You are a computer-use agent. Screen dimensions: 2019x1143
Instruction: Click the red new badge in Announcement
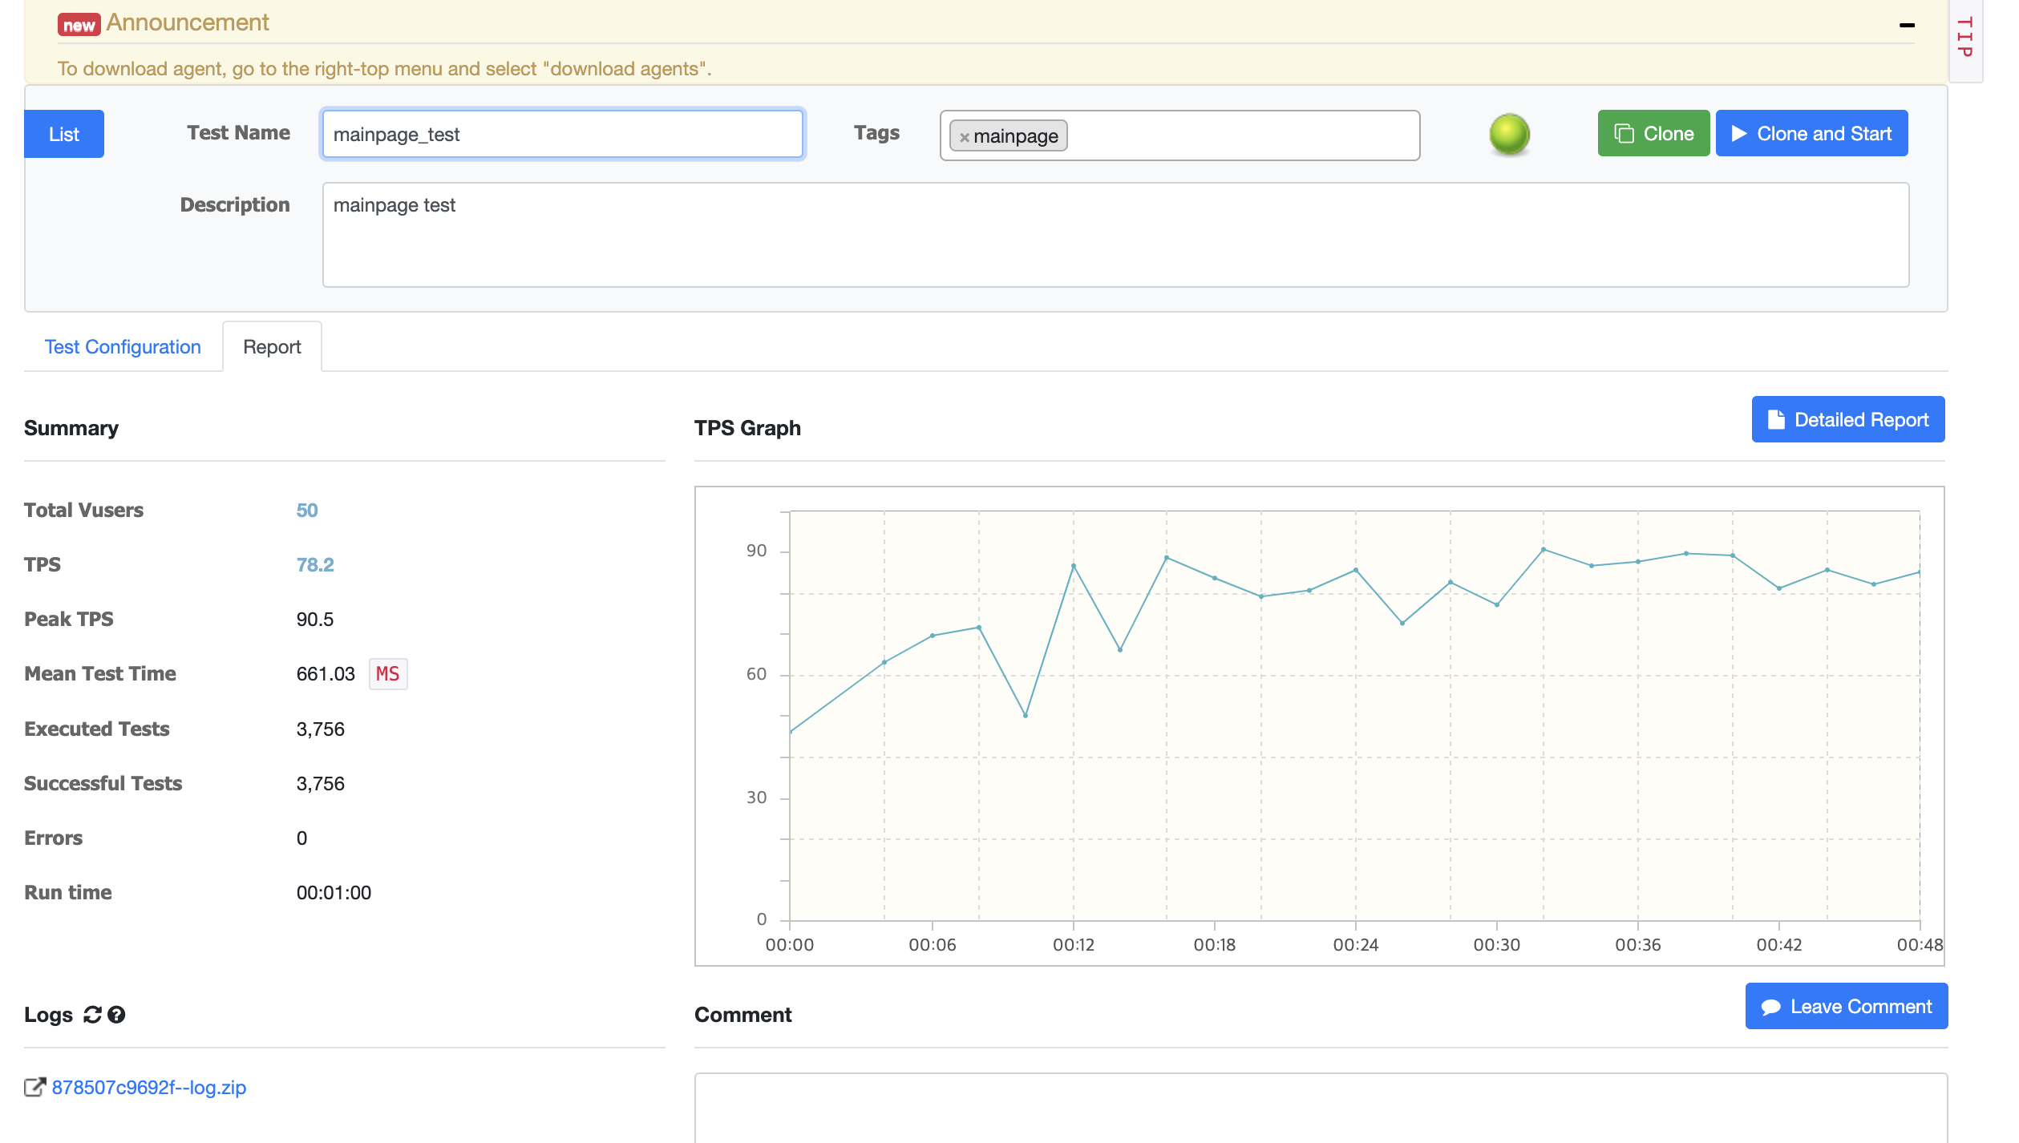[79, 25]
